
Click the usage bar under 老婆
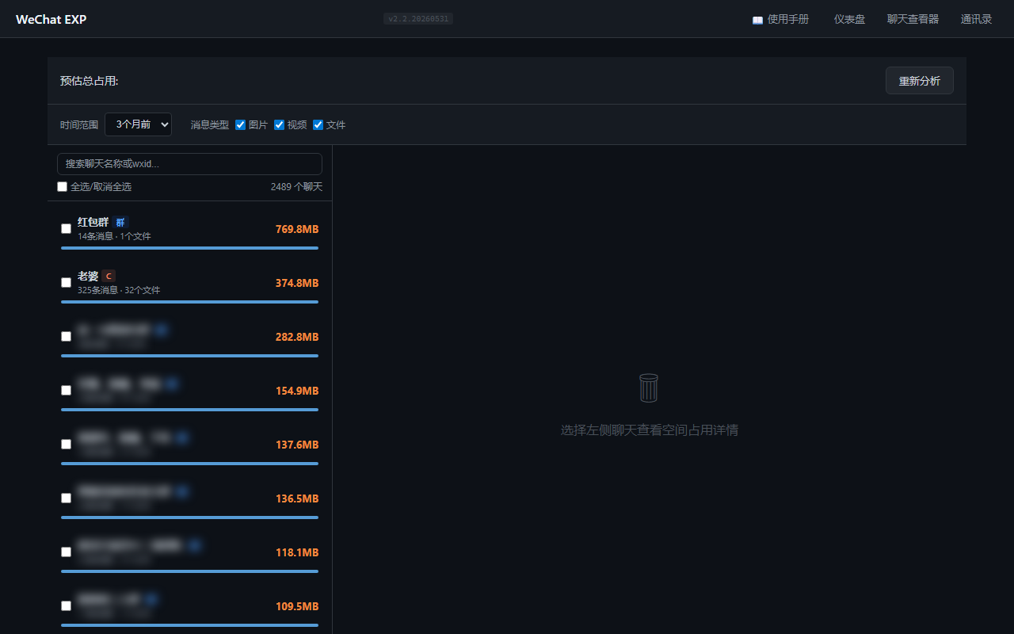click(190, 302)
